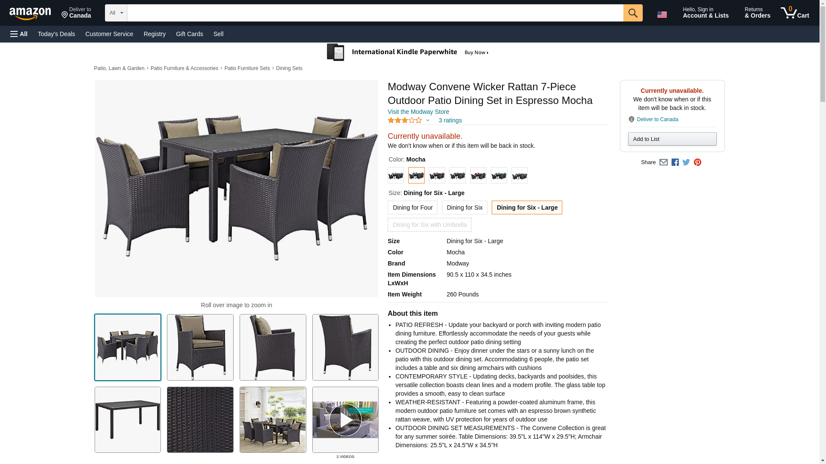Image resolution: width=826 pixels, height=464 pixels.
Task: Select Dining for Six size option
Action: (464, 208)
